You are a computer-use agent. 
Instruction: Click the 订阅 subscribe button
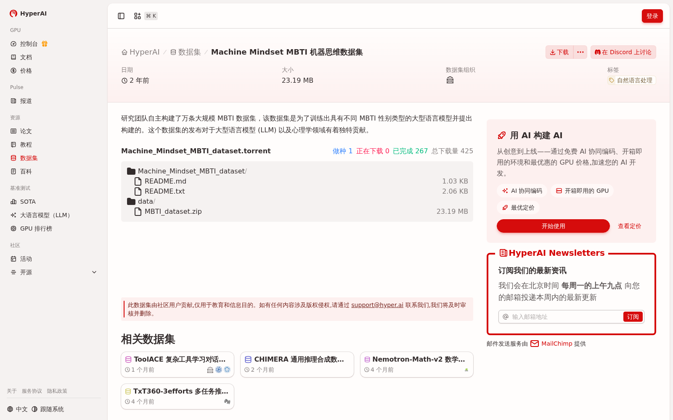633,317
